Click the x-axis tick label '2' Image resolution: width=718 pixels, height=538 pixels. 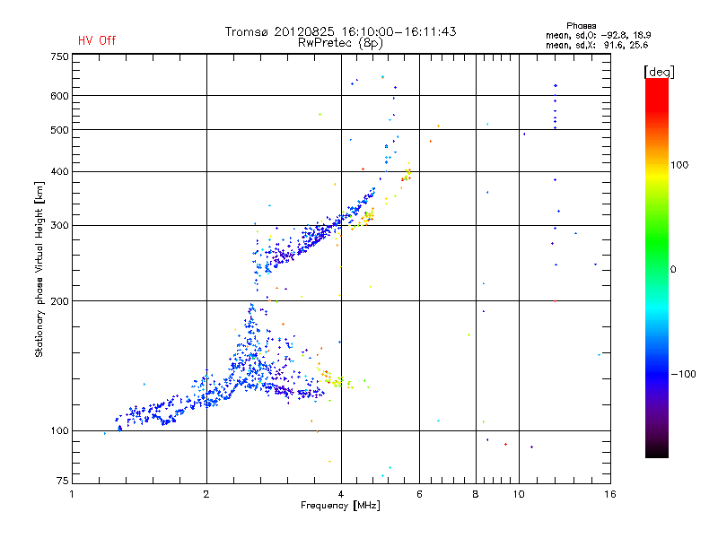click(x=206, y=494)
